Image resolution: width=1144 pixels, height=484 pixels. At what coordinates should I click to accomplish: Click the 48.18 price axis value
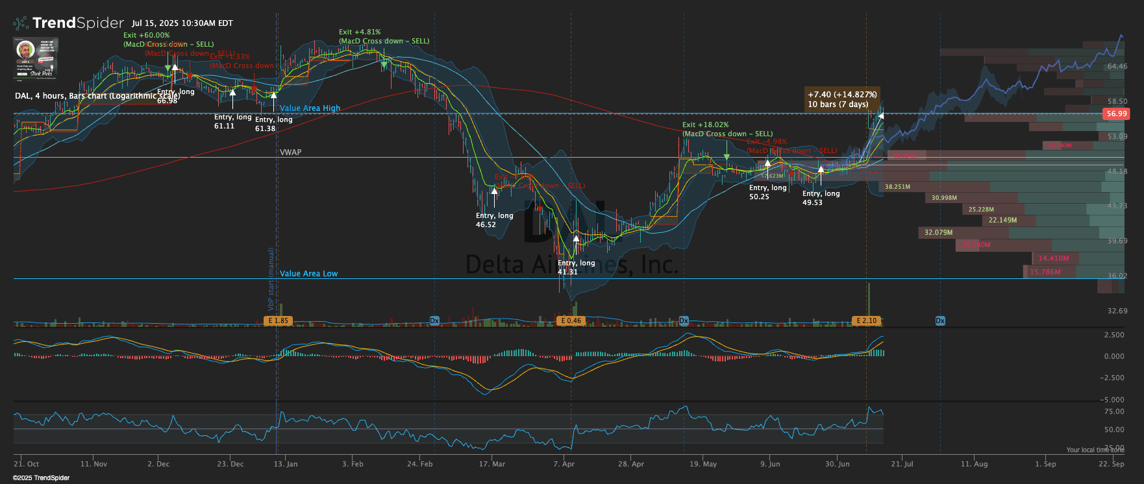coord(1117,172)
